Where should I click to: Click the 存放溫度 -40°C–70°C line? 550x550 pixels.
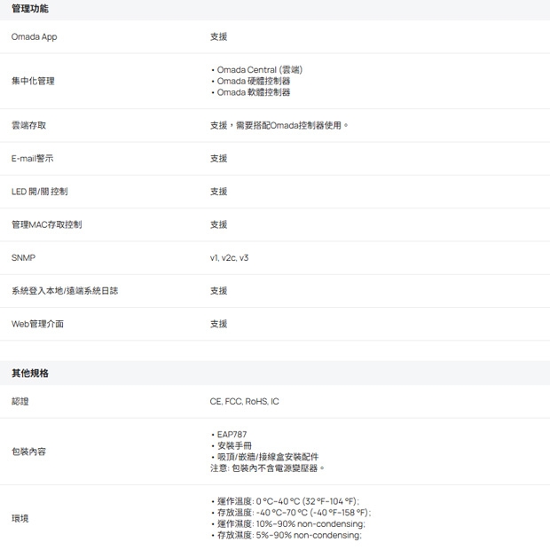294,513
